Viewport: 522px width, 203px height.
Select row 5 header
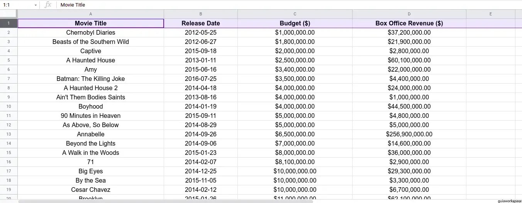[x=8, y=60]
